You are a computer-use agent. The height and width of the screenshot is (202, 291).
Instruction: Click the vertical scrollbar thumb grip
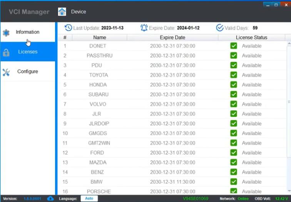click(289, 102)
